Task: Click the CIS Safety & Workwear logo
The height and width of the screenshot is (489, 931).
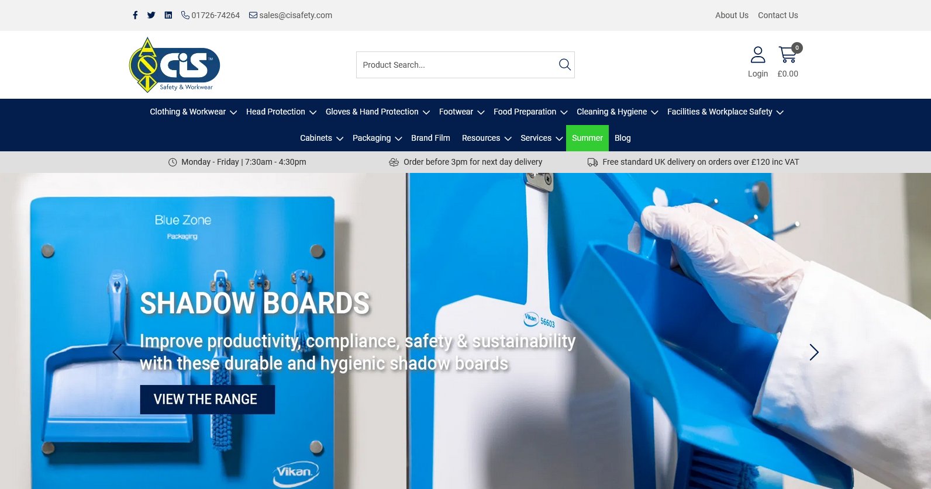Action: (x=174, y=65)
